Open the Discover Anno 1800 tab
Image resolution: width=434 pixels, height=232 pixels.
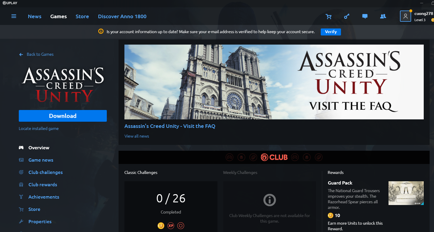[122, 16]
